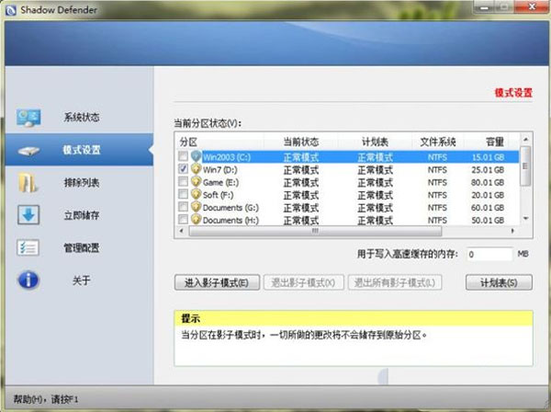Screen dimensions: 551x412
Task: Click the Administration checklist icon
Action: pyautogui.click(x=28, y=247)
